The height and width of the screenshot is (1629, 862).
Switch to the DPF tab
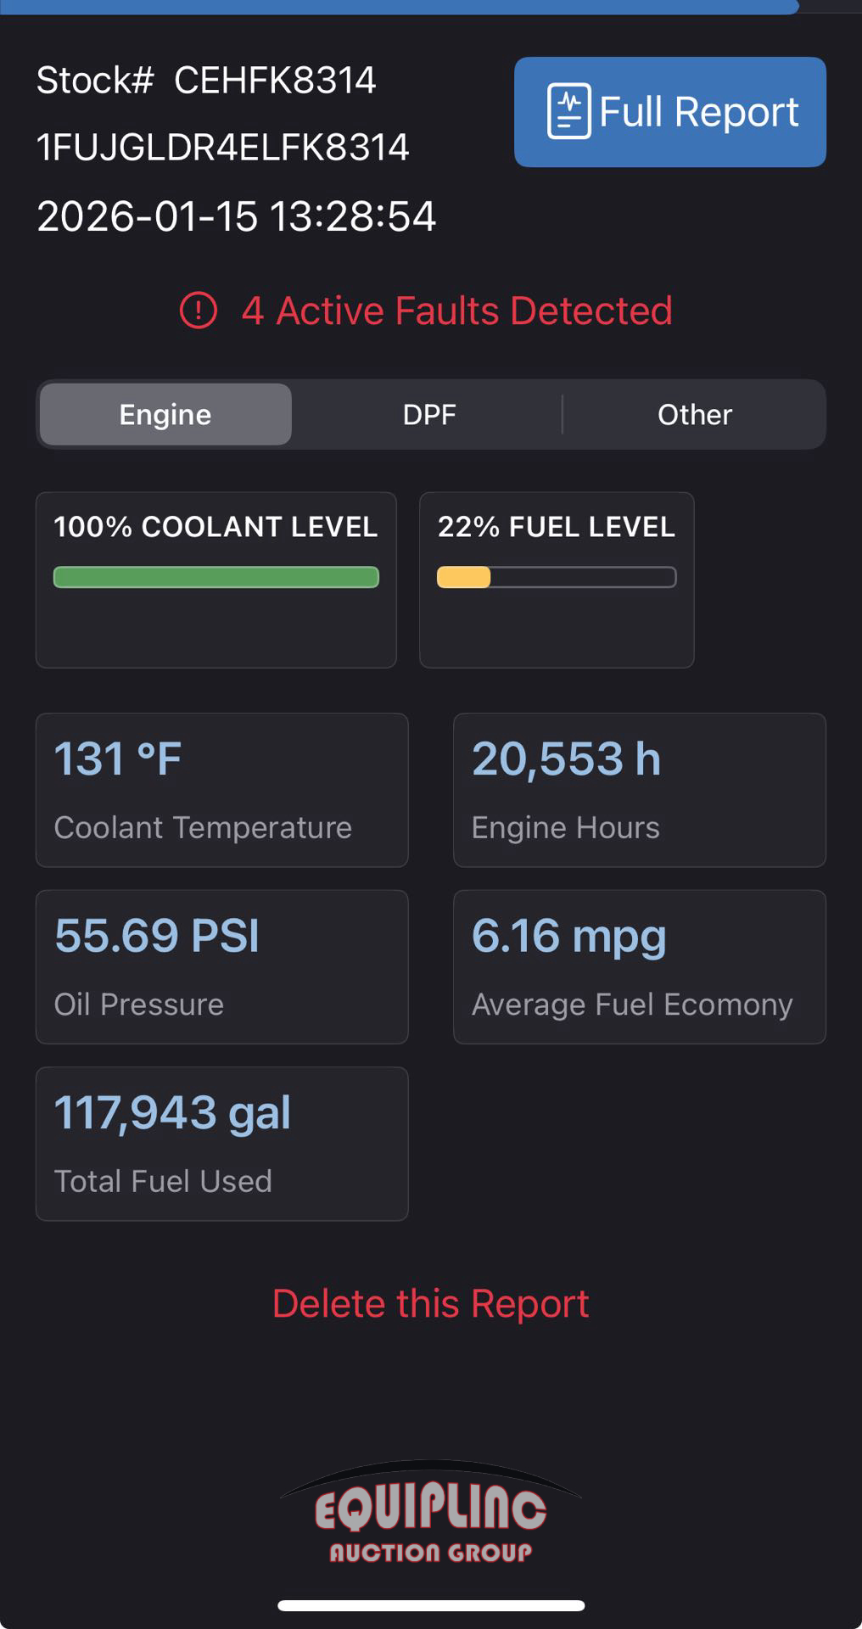(x=429, y=415)
